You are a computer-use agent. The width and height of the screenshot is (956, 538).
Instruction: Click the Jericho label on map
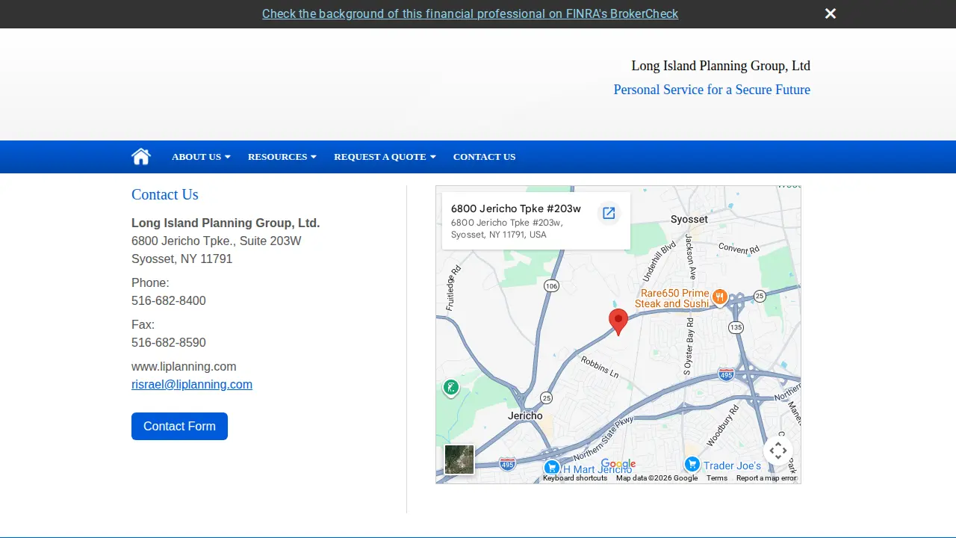point(525,415)
